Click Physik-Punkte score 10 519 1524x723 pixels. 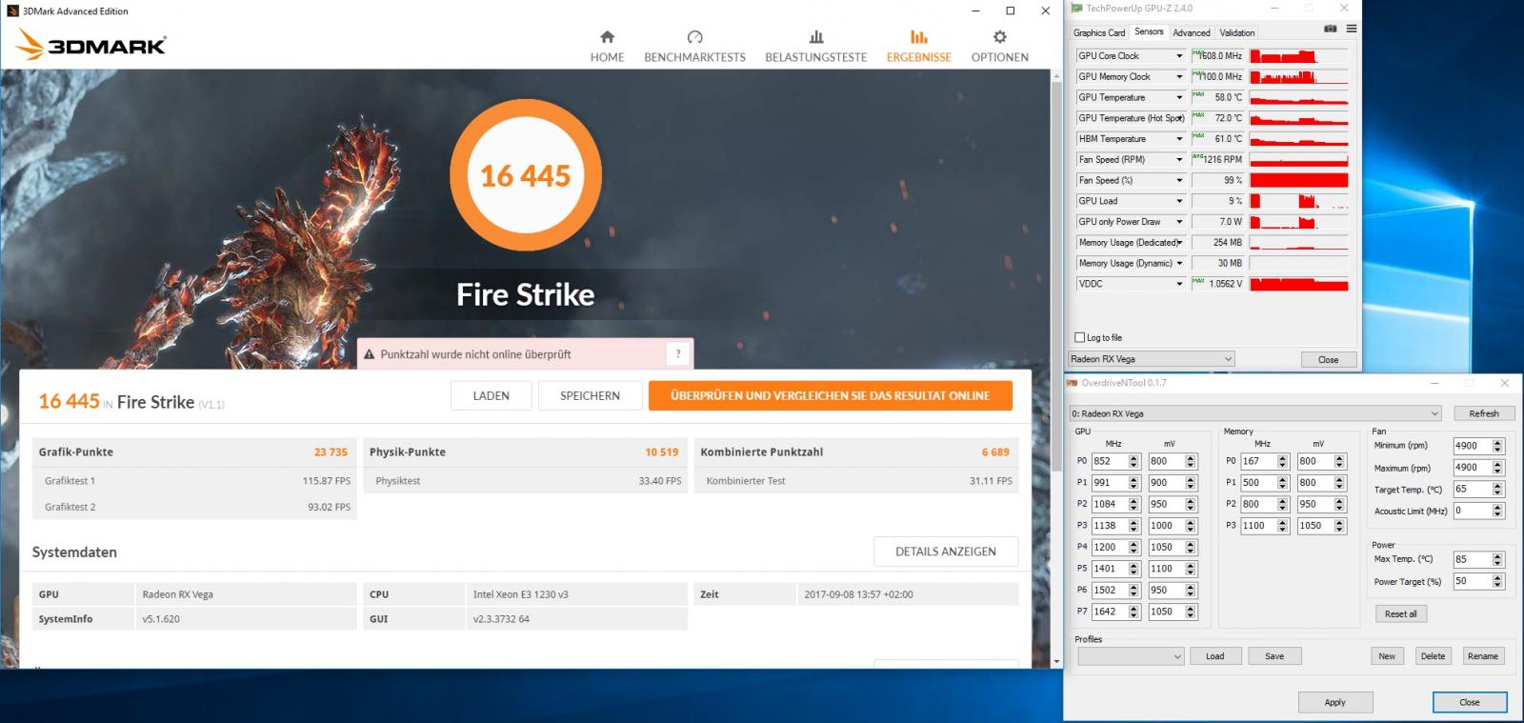coord(662,452)
